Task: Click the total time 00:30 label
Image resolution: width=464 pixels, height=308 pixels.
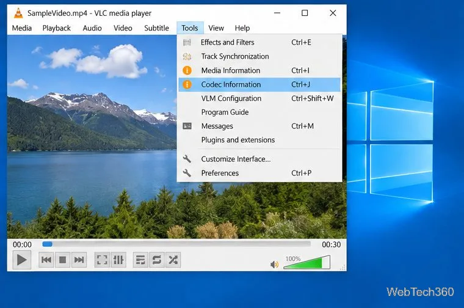Action: [x=331, y=244]
